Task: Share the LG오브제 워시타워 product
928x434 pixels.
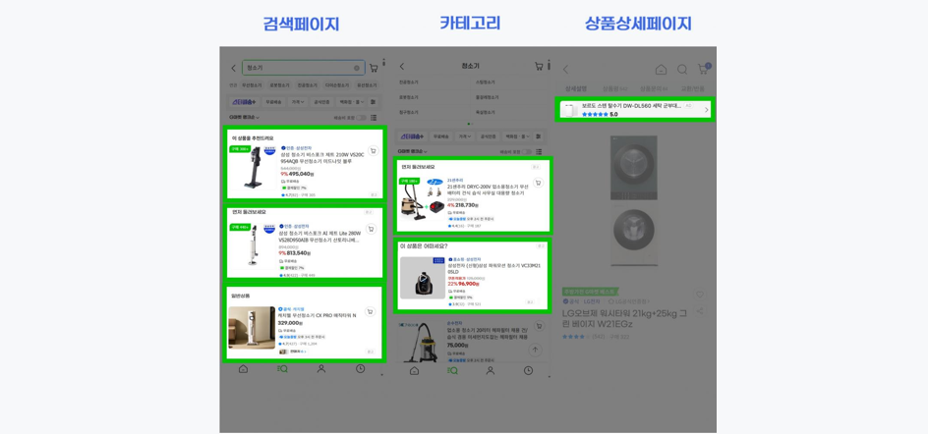Action: pyautogui.click(x=700, y=311)
